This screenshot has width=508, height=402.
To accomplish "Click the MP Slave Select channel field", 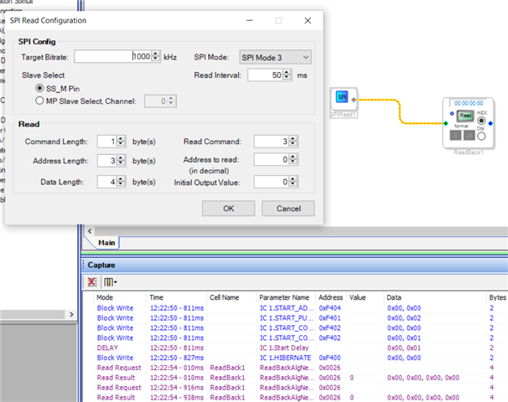I will click(156, 101).
